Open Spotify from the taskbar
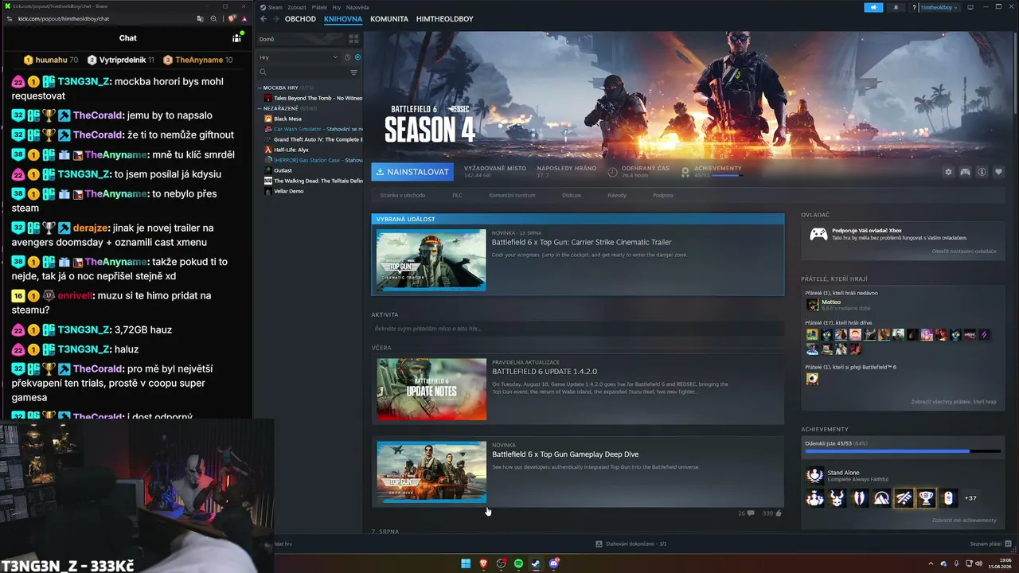Screen dimensions: 1019x573 coord(518,563)
